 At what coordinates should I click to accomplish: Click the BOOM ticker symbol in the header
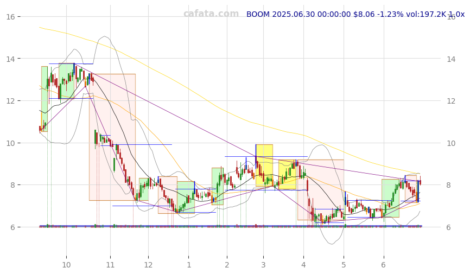pos(258,14)
